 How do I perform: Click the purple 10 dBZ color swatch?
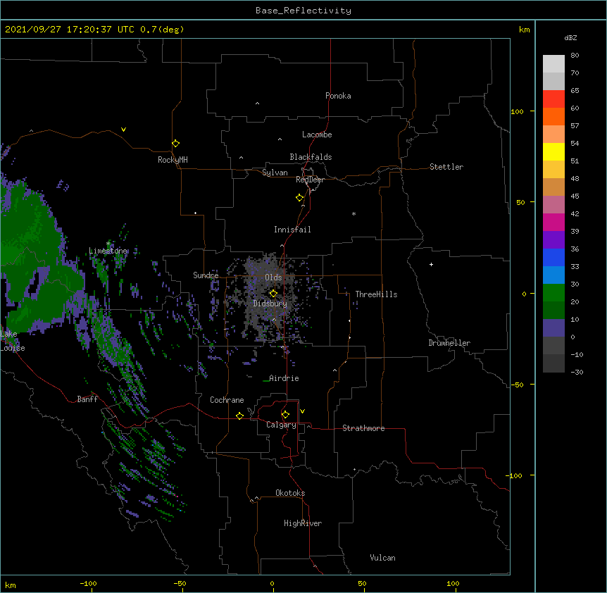(x=553, y=328)
